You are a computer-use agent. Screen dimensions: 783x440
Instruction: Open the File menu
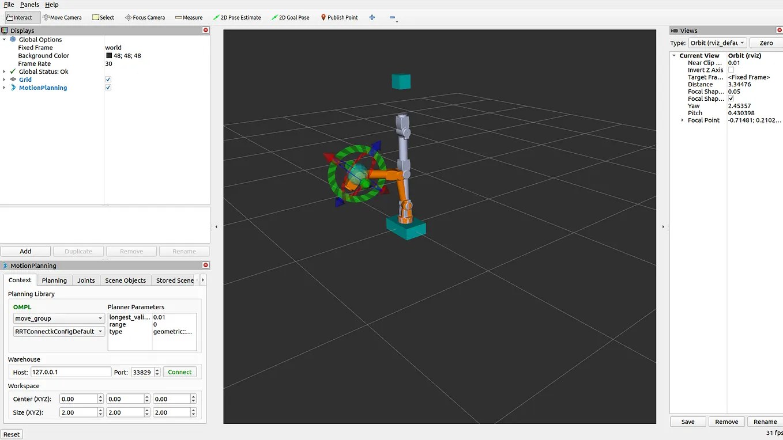[x=9, y=5]
